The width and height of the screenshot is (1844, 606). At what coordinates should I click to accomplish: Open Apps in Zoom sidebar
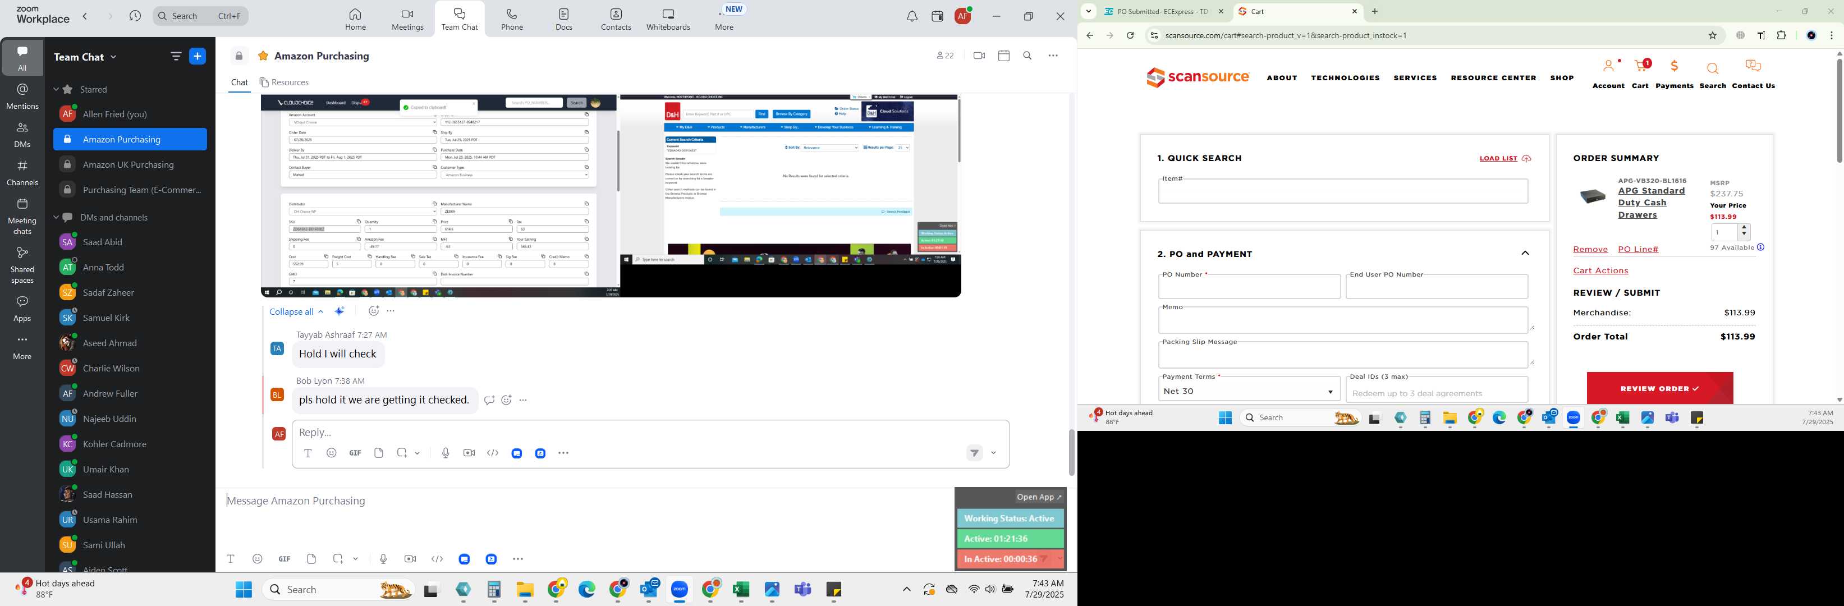point(22,309)
